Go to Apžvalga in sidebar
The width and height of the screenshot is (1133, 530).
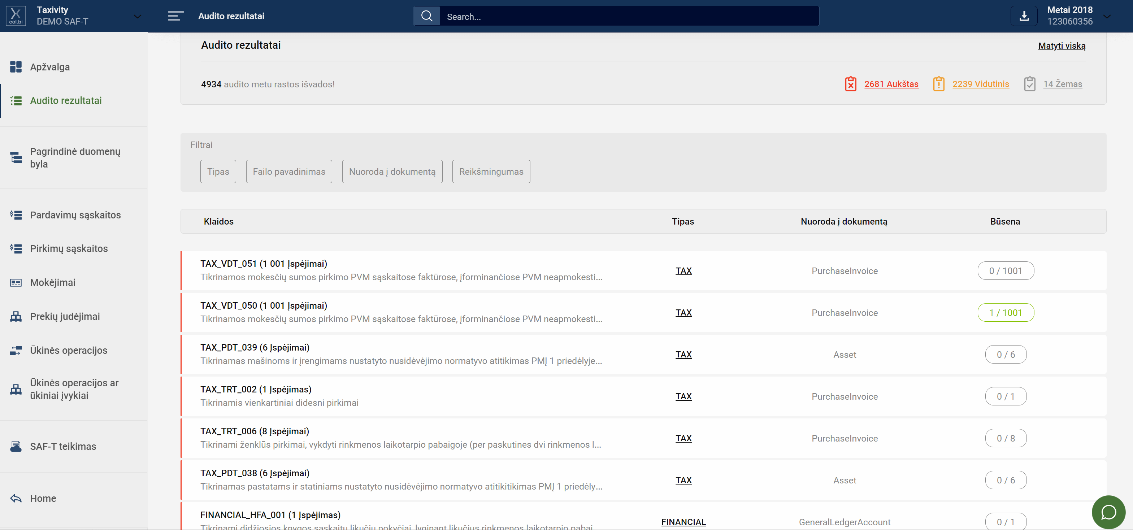coord(50,67)
